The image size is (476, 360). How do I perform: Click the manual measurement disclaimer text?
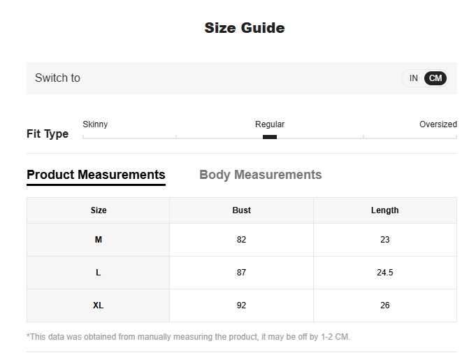[x=189, y=337]
